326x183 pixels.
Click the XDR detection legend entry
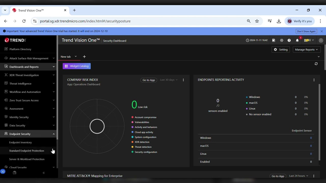click(x=140, y=142)
